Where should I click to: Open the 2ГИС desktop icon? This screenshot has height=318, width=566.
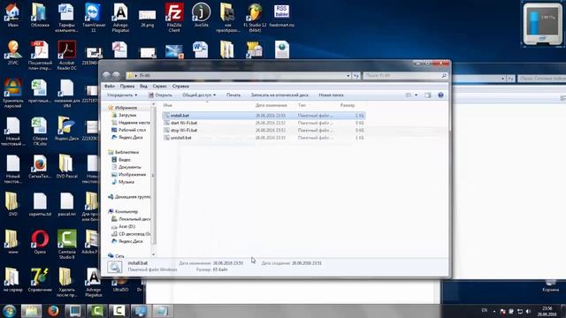(x=13, y=53)
